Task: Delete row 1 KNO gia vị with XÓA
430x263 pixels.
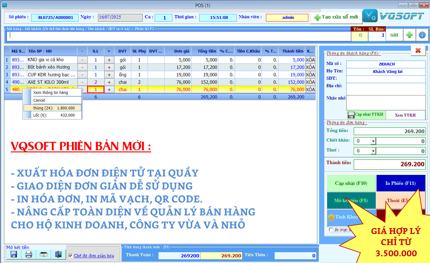Action: click(x=310, y=60)
